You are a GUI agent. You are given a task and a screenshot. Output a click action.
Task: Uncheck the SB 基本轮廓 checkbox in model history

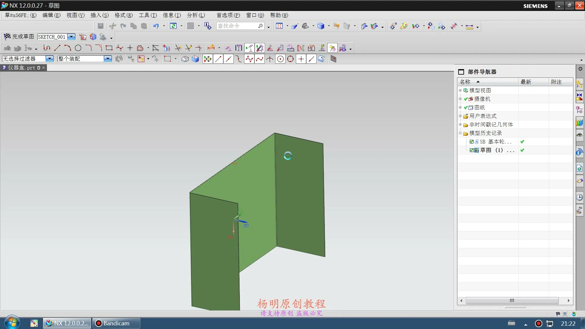click(472, 142)
